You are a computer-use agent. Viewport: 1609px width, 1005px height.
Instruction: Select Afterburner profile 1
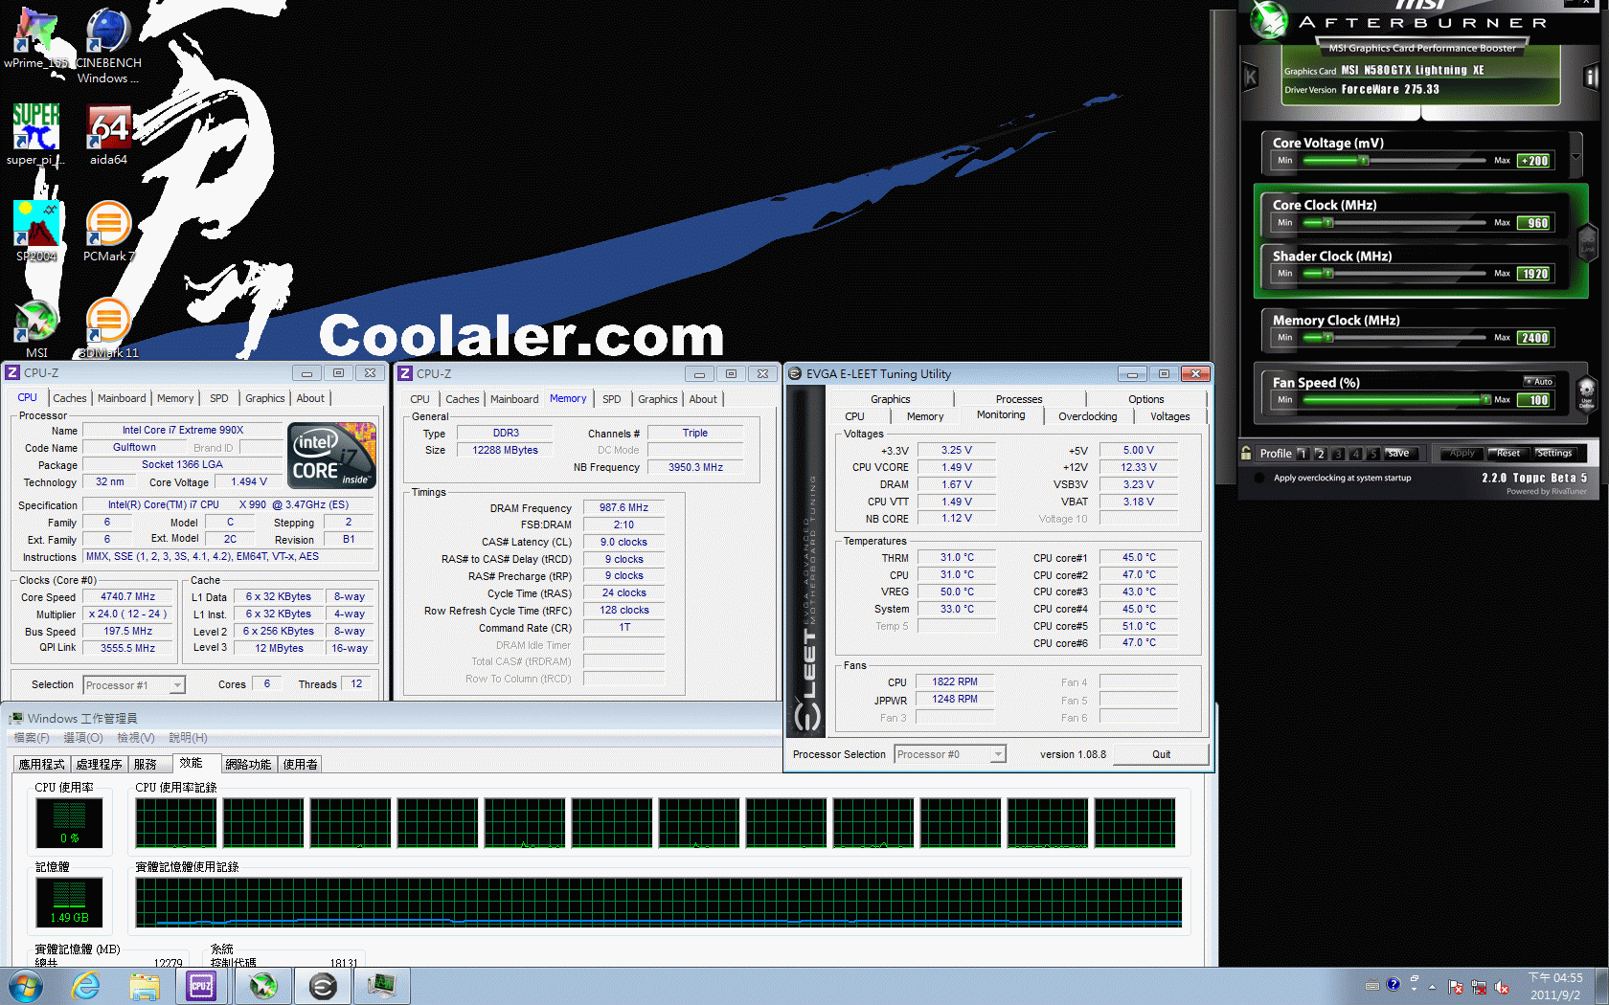pyautogui.click(x=1302, y=453)
